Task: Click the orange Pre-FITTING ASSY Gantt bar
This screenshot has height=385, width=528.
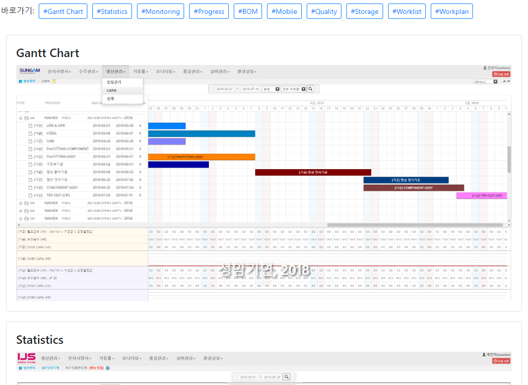Action: tap(201, 157)
